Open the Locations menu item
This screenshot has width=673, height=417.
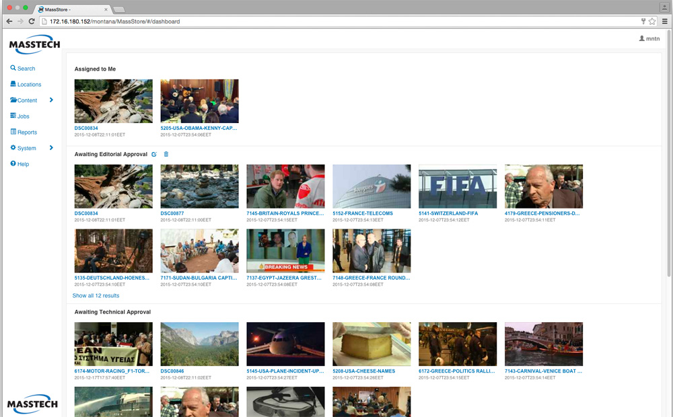pos(29,85)
